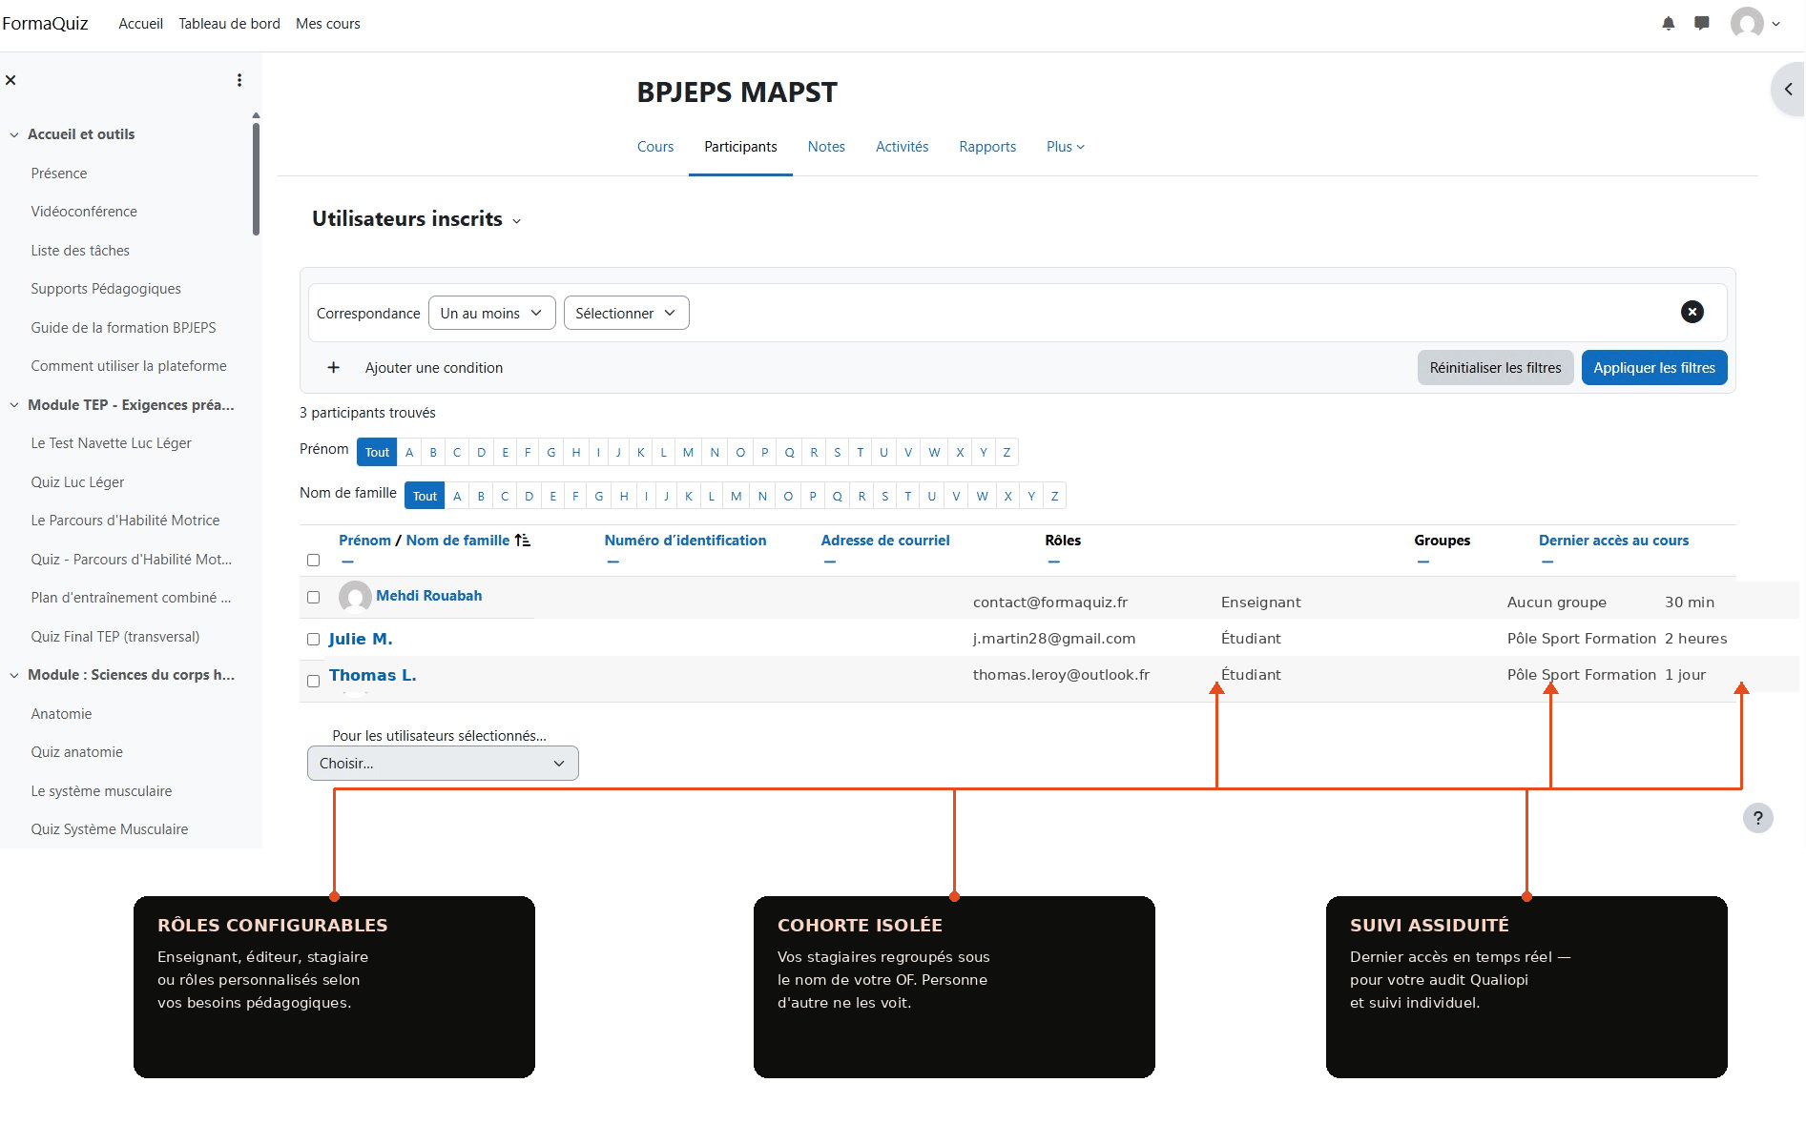Image resolution: width=1806 pixels, height=1144 pixels.
Task: Open the 'Choisir...' bulk action dropdown
Action: coord(443,763)
